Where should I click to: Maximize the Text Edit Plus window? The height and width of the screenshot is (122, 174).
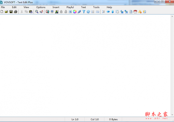tap(162, 1)
